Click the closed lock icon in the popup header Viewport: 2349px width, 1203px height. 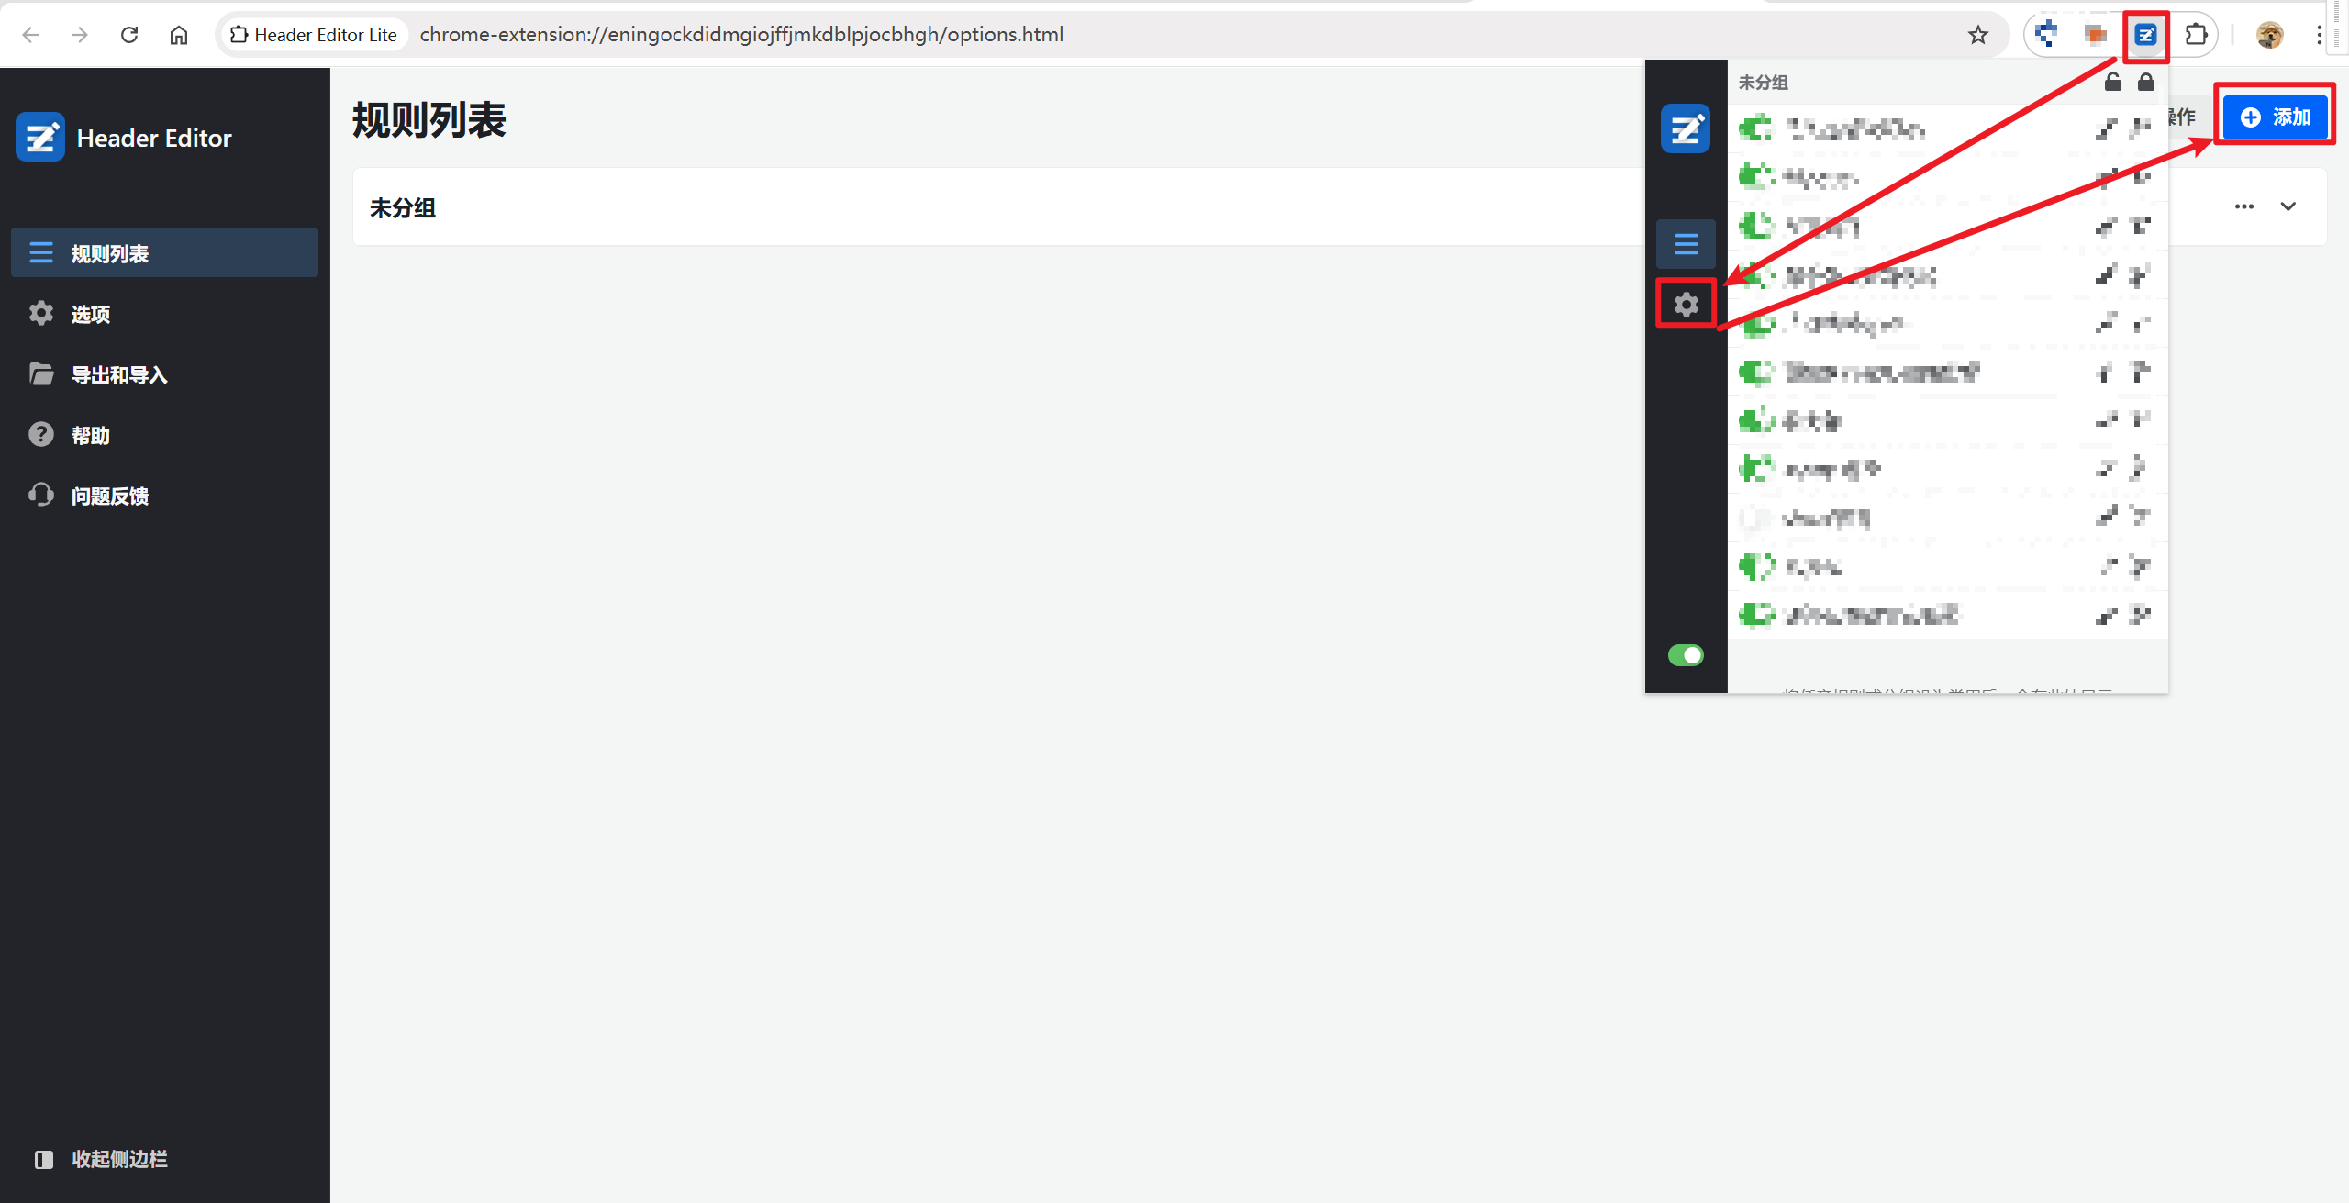[2145, 82]
